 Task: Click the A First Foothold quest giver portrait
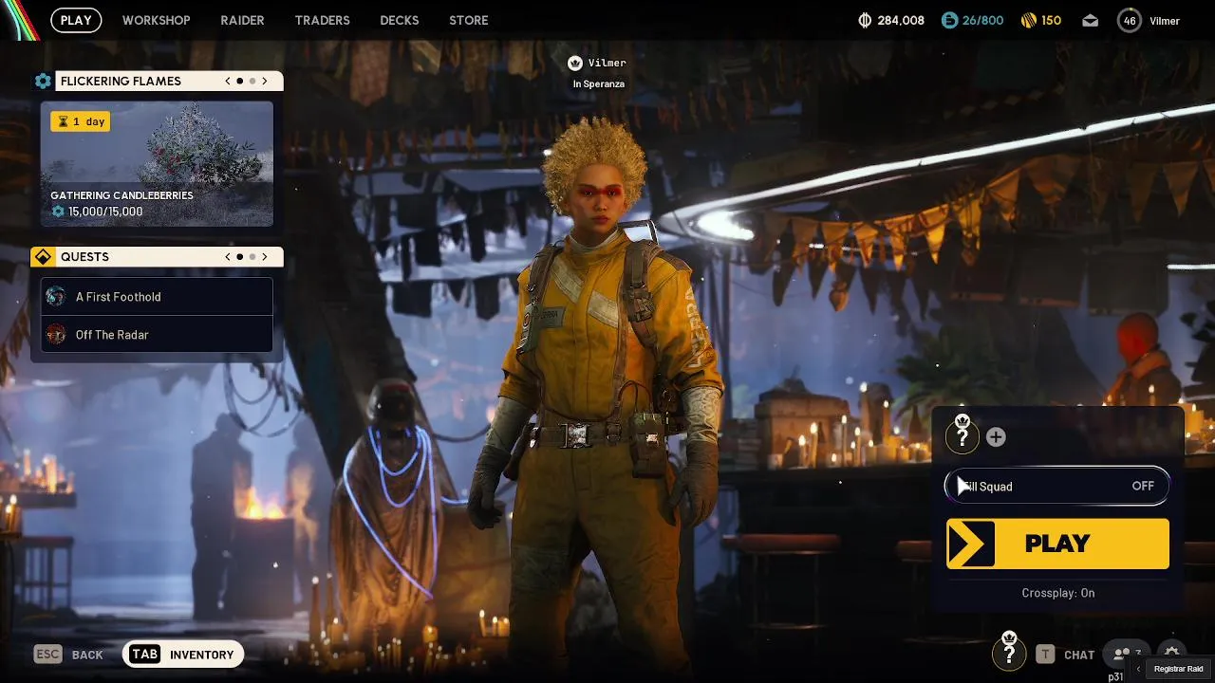point(56,297)
